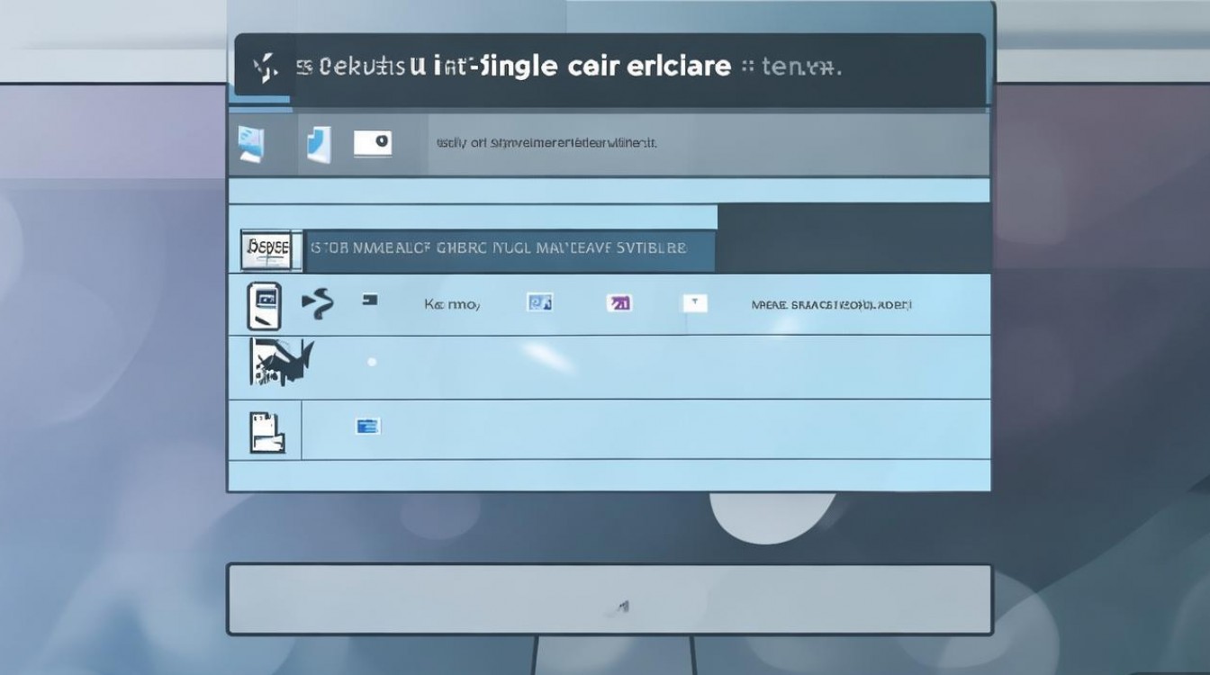The image size is (1210, 675).
Task: Click the dark splatter icon in second row
Action: [278, 364]
